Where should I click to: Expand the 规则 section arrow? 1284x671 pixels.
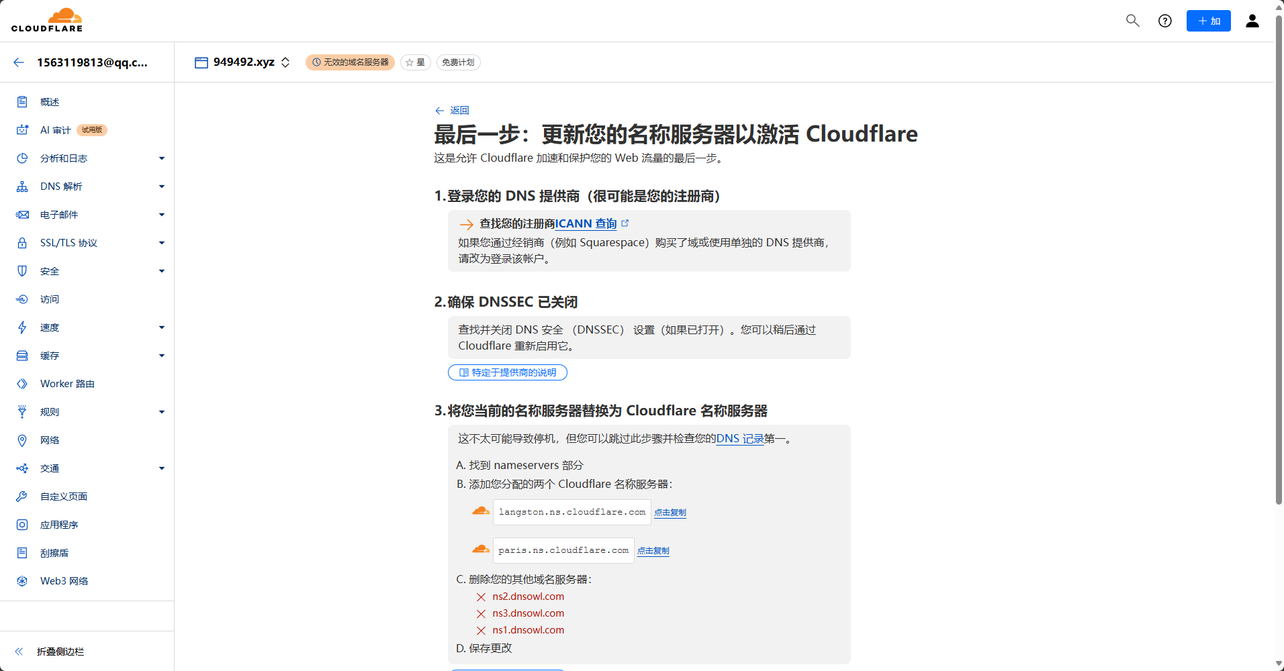[x=162, y=412]
